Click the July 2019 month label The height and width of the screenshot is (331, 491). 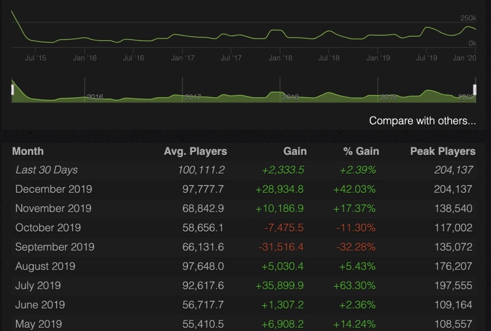click(38, 285)
